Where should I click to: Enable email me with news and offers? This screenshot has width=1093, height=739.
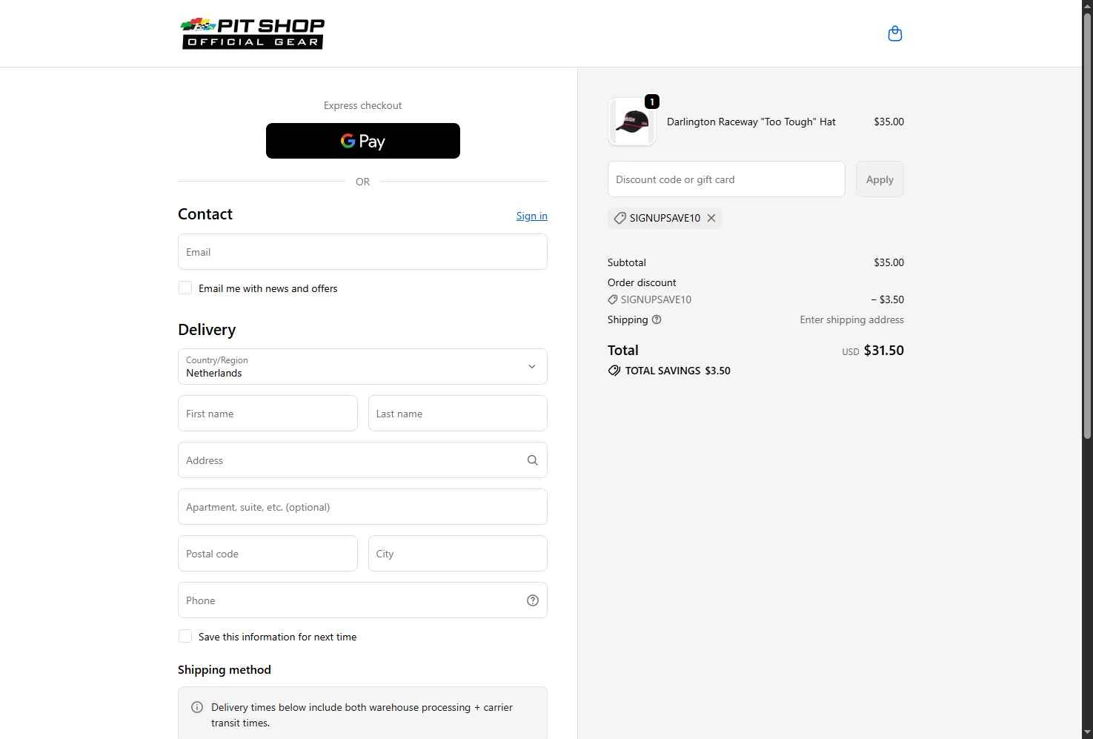pos(185,288)
